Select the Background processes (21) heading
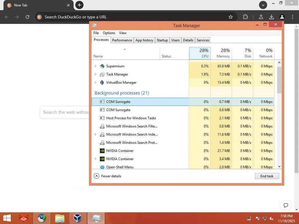Screen dimensions: 299x224 click(122, 93)
